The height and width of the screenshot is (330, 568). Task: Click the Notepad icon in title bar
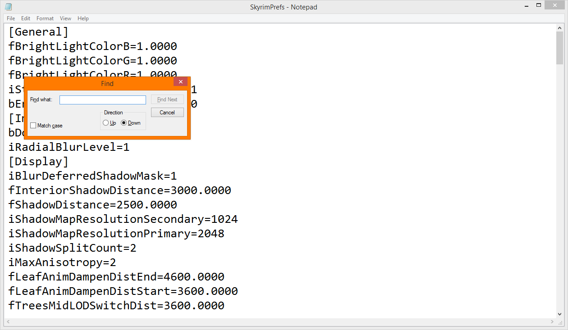point(8,7)
